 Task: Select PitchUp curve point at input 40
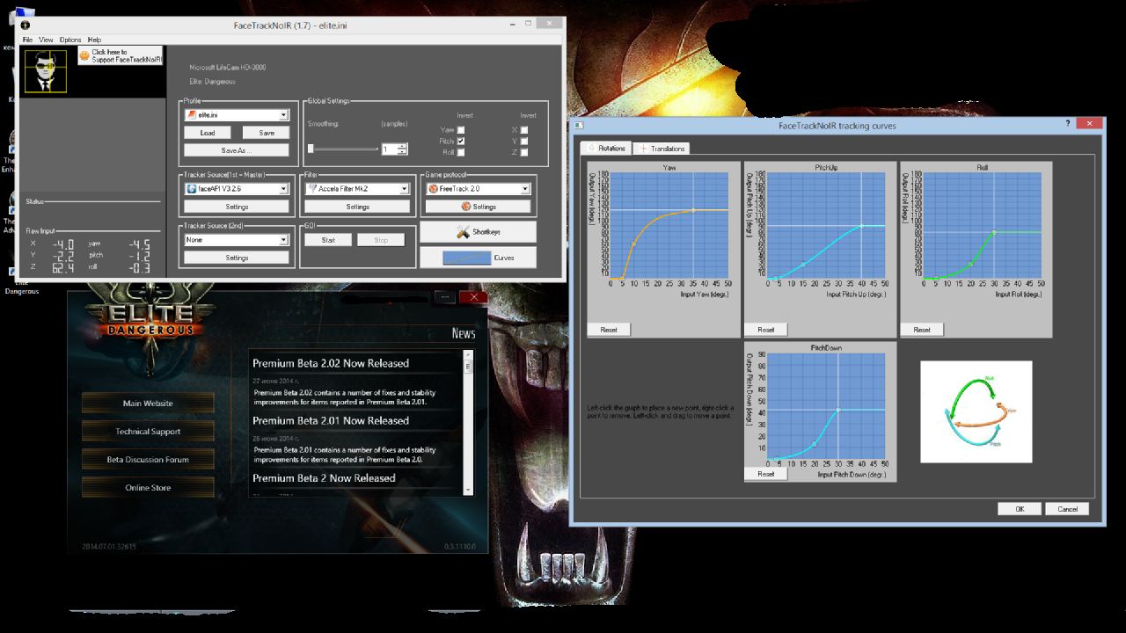[861, 226]
